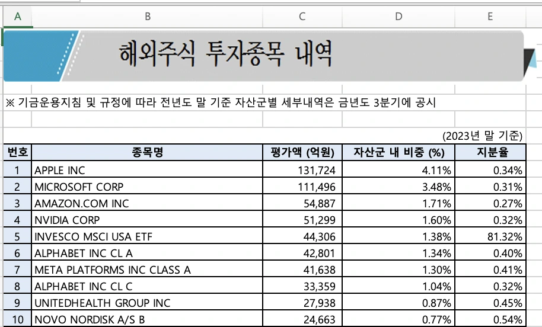Click the NOVO NORDISK A/S B cell
Image resolution: width=542 pixels, height=327 pixels.
(x=147, y=318)
